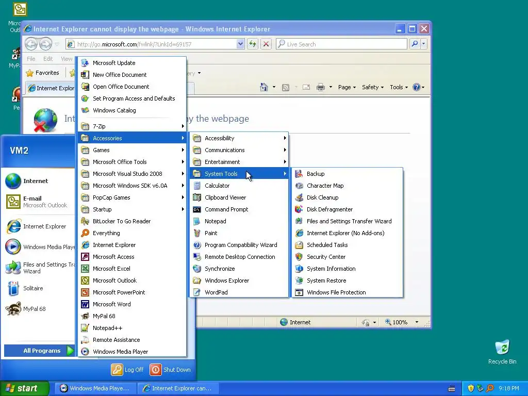Open Microsoft Excel
528x396 pixels.
click(x=132, y=269)
